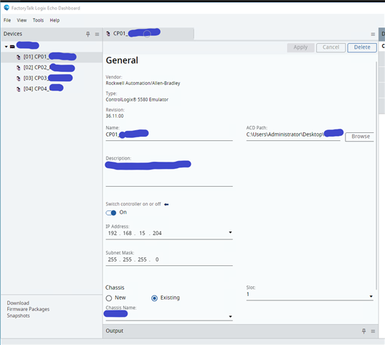Viewport: 385px width, 345px height.
Task: Select the [02] CP02 controller in tree
Action: coord(52,68)
